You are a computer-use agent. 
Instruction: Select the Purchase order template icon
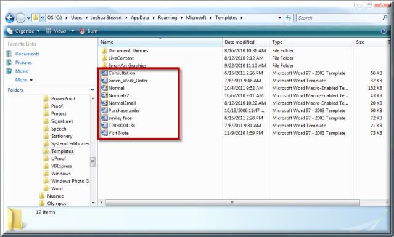coord(104,110)
